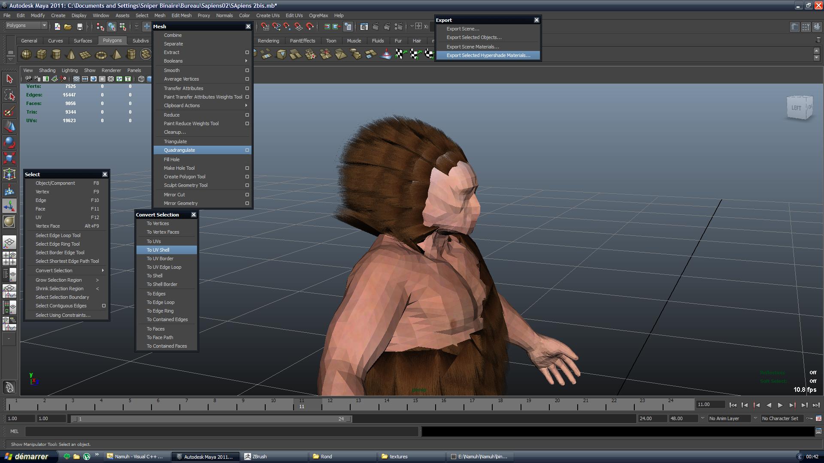Open Mirror Geometry options box
Screen dimensions: 824x463
coord(247,203)
